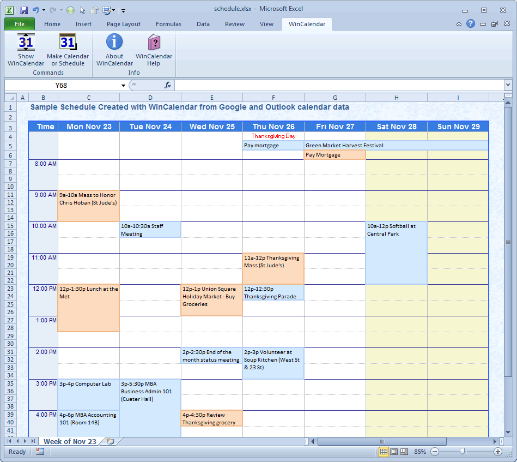Switch to the Formulas tab
Screen dimensions: 517x462
coord(168,24)
